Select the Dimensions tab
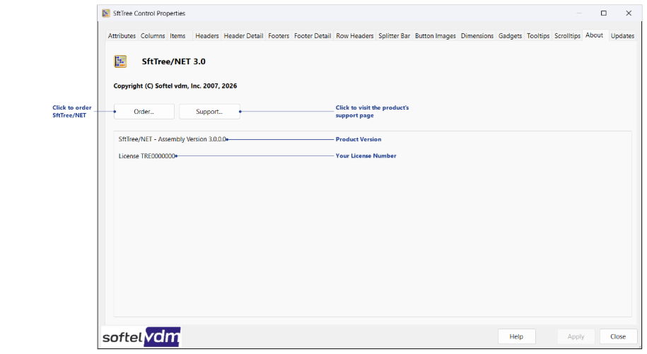The image size is (647, 354). click(x=477, y=36)
